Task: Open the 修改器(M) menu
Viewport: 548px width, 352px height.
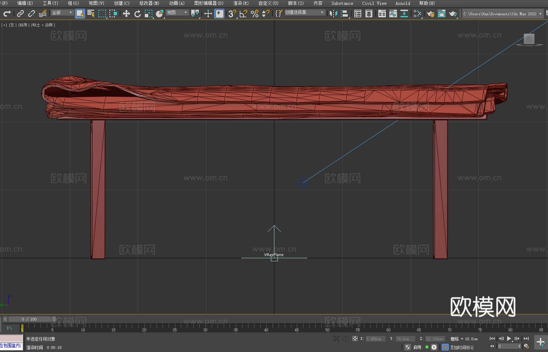Action: (149, 3)
